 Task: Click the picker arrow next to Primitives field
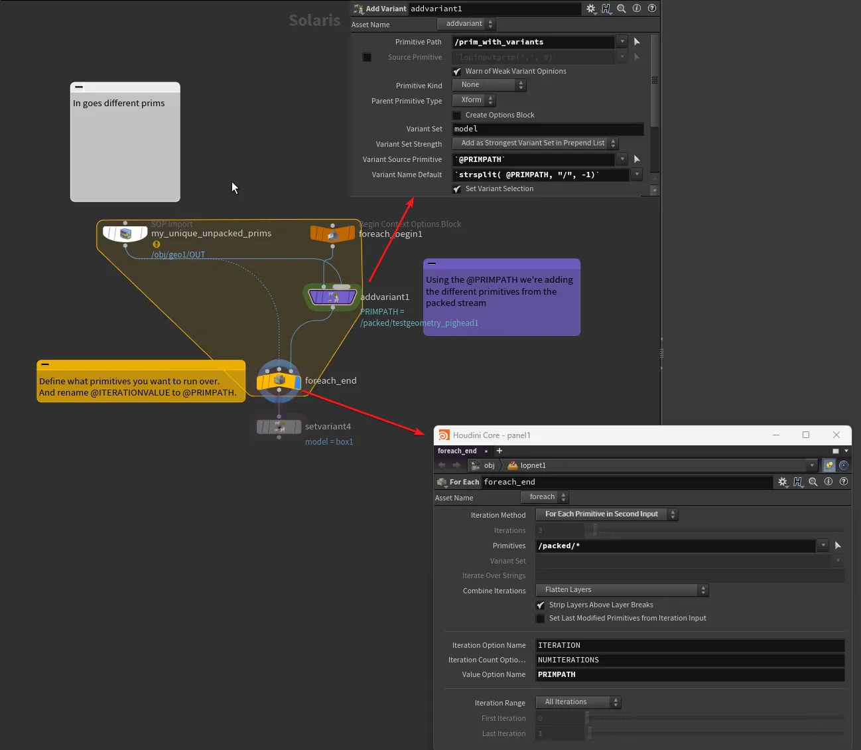[x=838, y=546]
